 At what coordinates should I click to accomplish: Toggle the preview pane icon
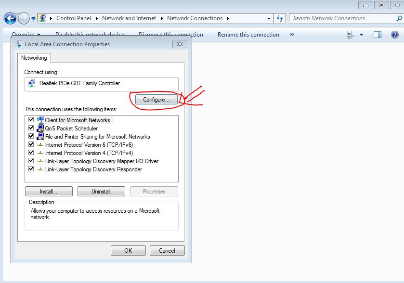[x=378, y=35]
